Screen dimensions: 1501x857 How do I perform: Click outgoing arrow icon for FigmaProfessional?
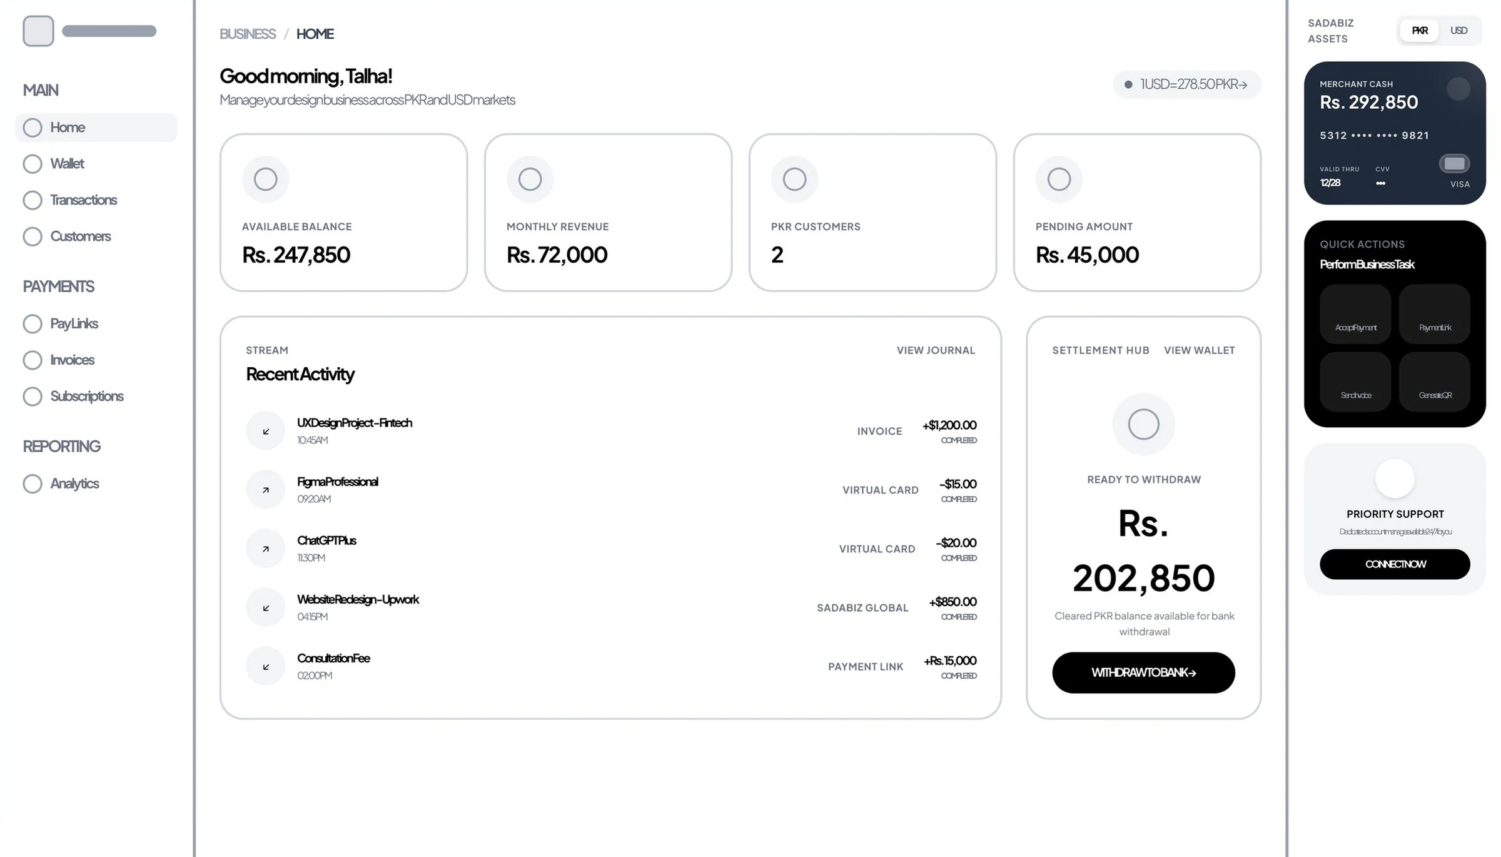[x=266, y=490]
